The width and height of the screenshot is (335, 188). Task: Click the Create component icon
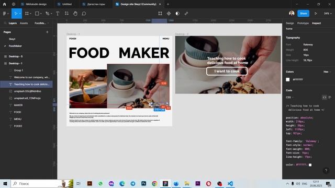[169, 14]
